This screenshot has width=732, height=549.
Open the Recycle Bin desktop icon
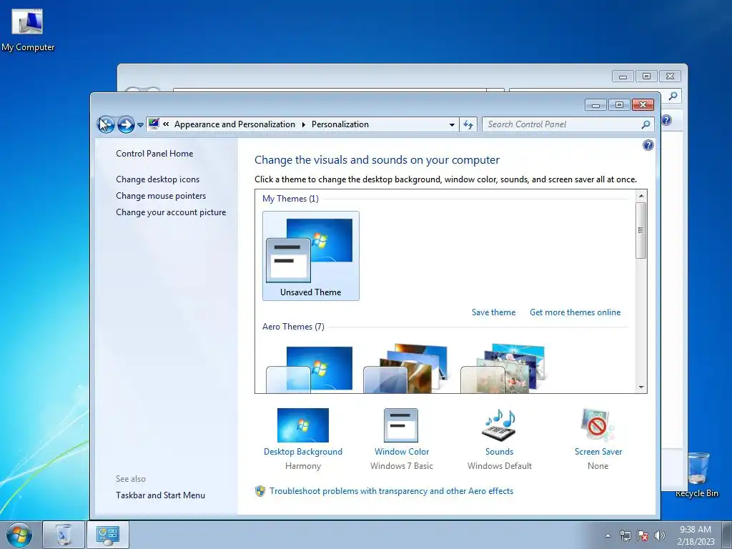pyautogui.click(x=697, y=475)
